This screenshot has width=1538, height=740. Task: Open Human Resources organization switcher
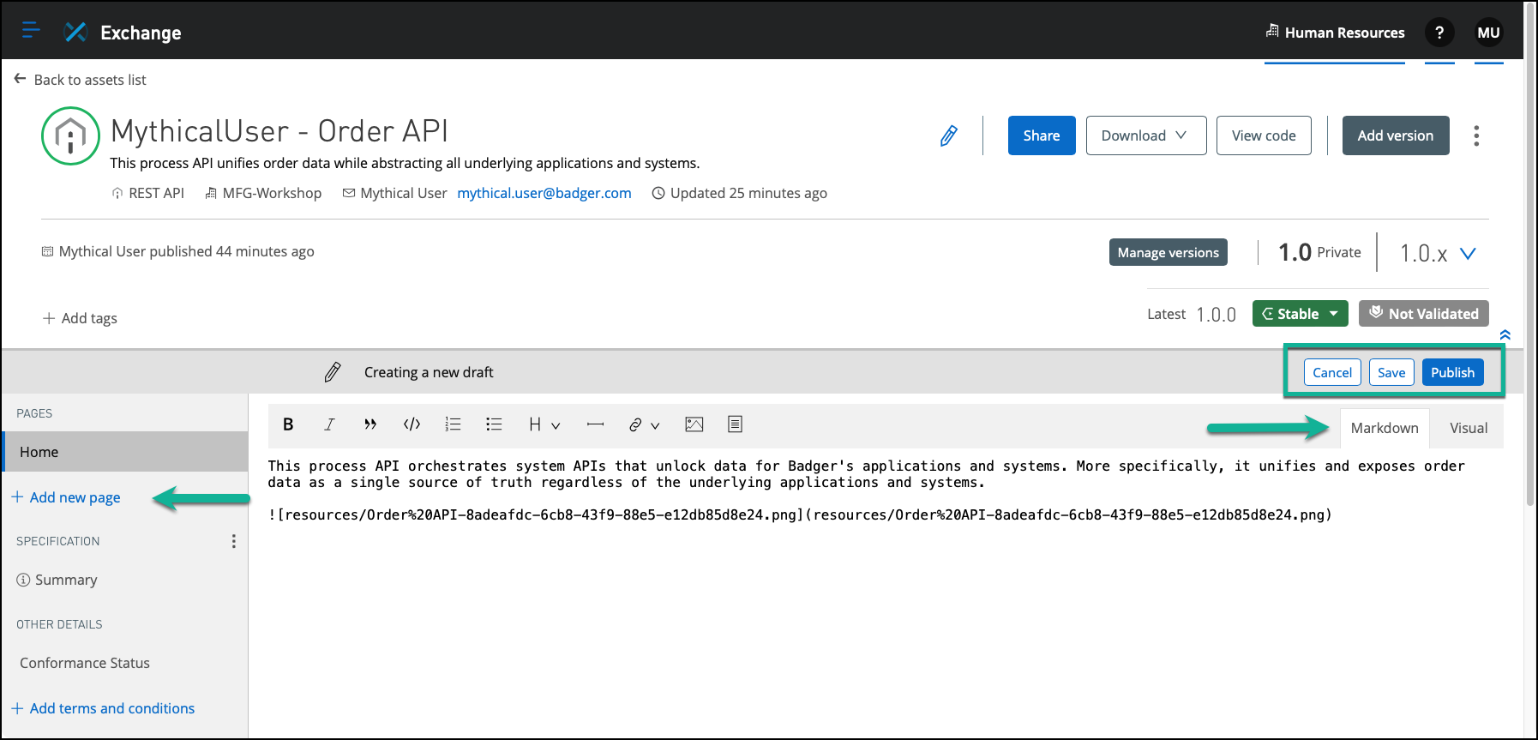click(1335, 33)
